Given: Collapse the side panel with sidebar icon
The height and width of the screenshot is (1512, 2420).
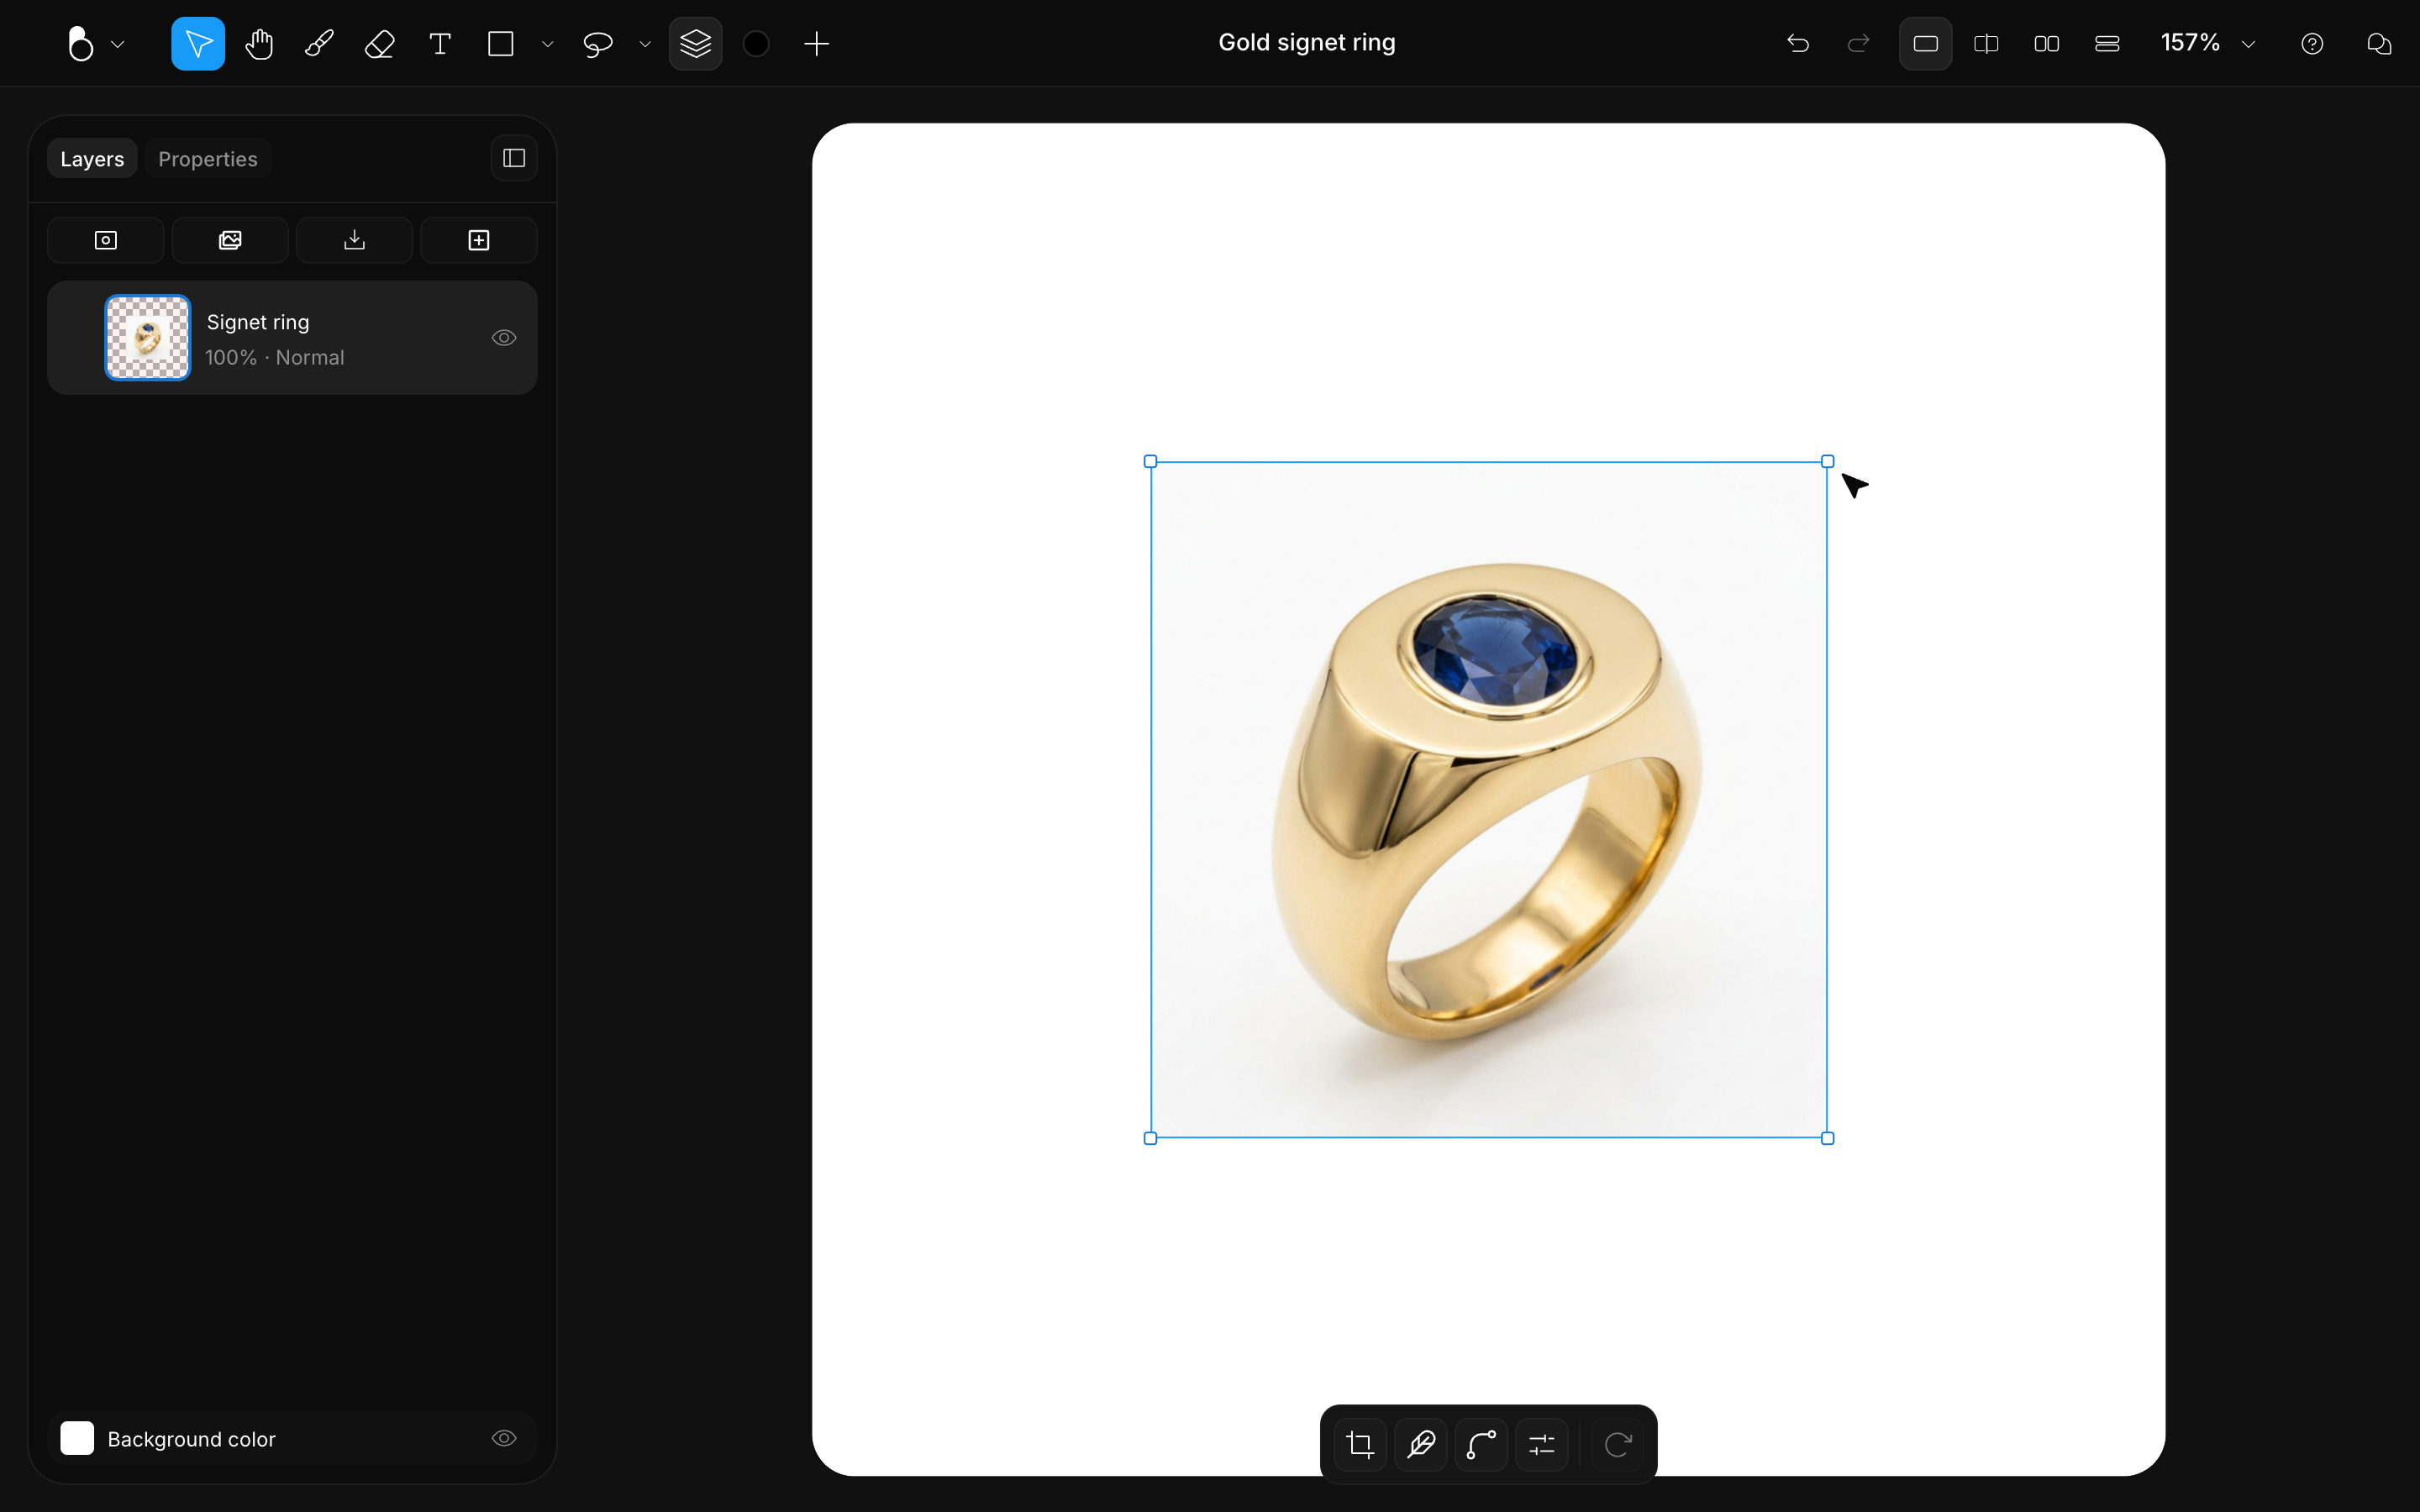Looking at the screenshot, I should click(x=514, y=158).
